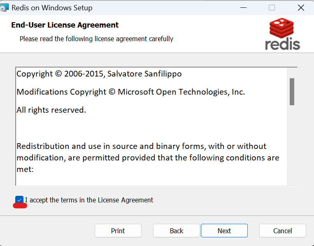Image resolution: width=314 pixels, height=246 pixels.
Task: Minimize the Redis setup window
Action: point(243,7)
